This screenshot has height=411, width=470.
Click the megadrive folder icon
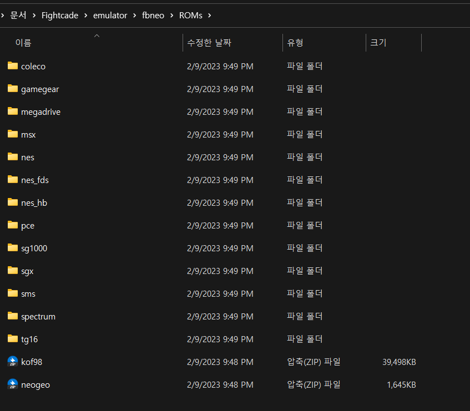(13, 111)
